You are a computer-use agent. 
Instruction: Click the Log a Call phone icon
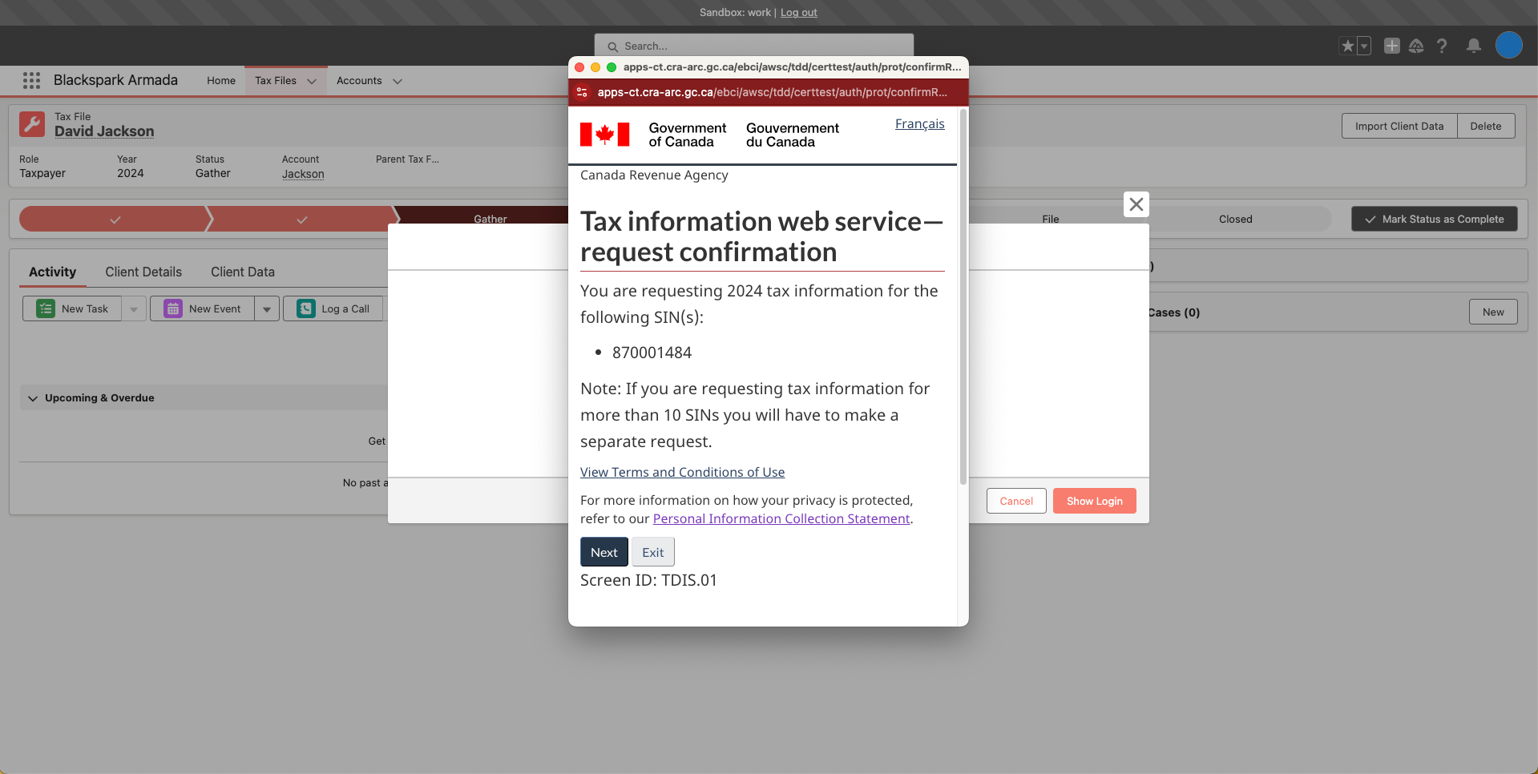(306, 308)
